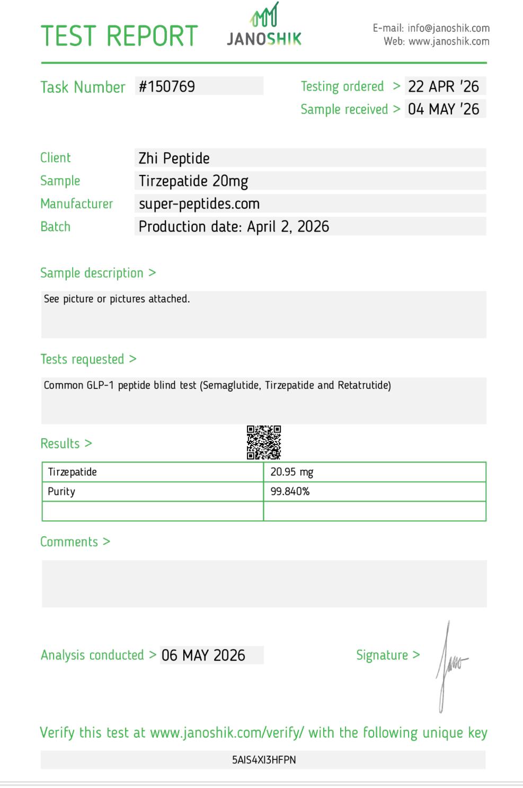Screen dimensions: 523x788
Task: Click the Manufacturer field super-peptides.com
Action: [x=311, y=203]
